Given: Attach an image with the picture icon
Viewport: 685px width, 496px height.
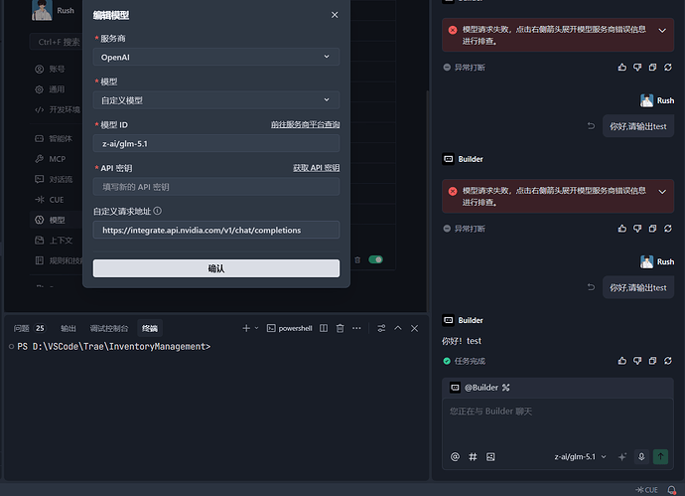Looking at the screenshot, I should click(x=490, y=456).
